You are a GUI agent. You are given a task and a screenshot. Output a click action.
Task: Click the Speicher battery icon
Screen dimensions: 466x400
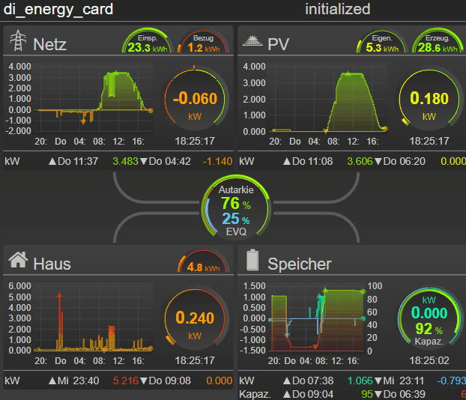tap(252, 261)
